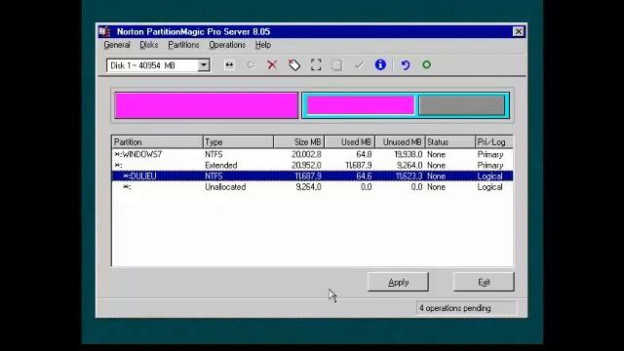Click the Type column header
Screen dimensions: 624x351
click(238, 142)
